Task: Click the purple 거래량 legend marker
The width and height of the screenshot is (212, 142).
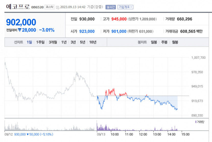Action: 196,122
